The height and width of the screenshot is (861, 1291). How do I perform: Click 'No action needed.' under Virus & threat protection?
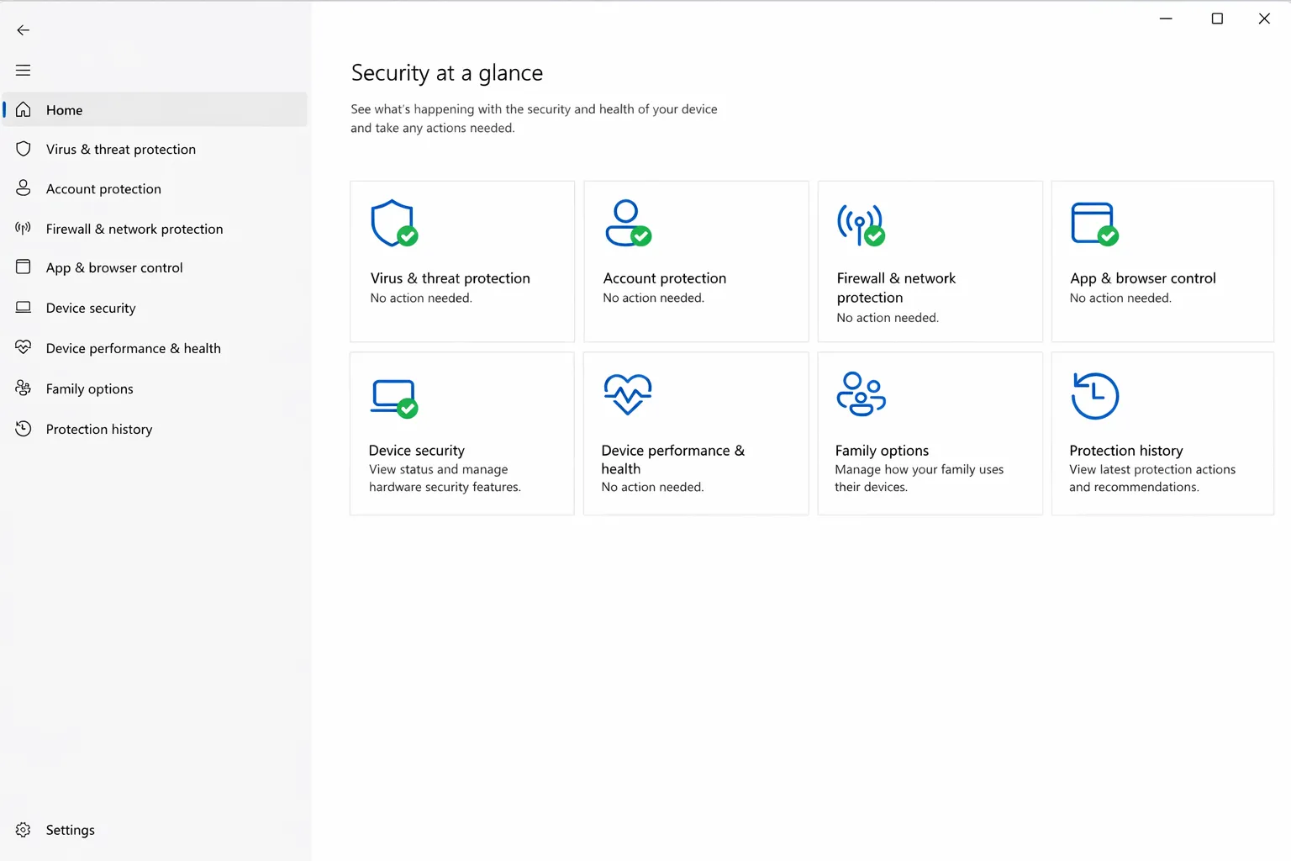[421, 298]
